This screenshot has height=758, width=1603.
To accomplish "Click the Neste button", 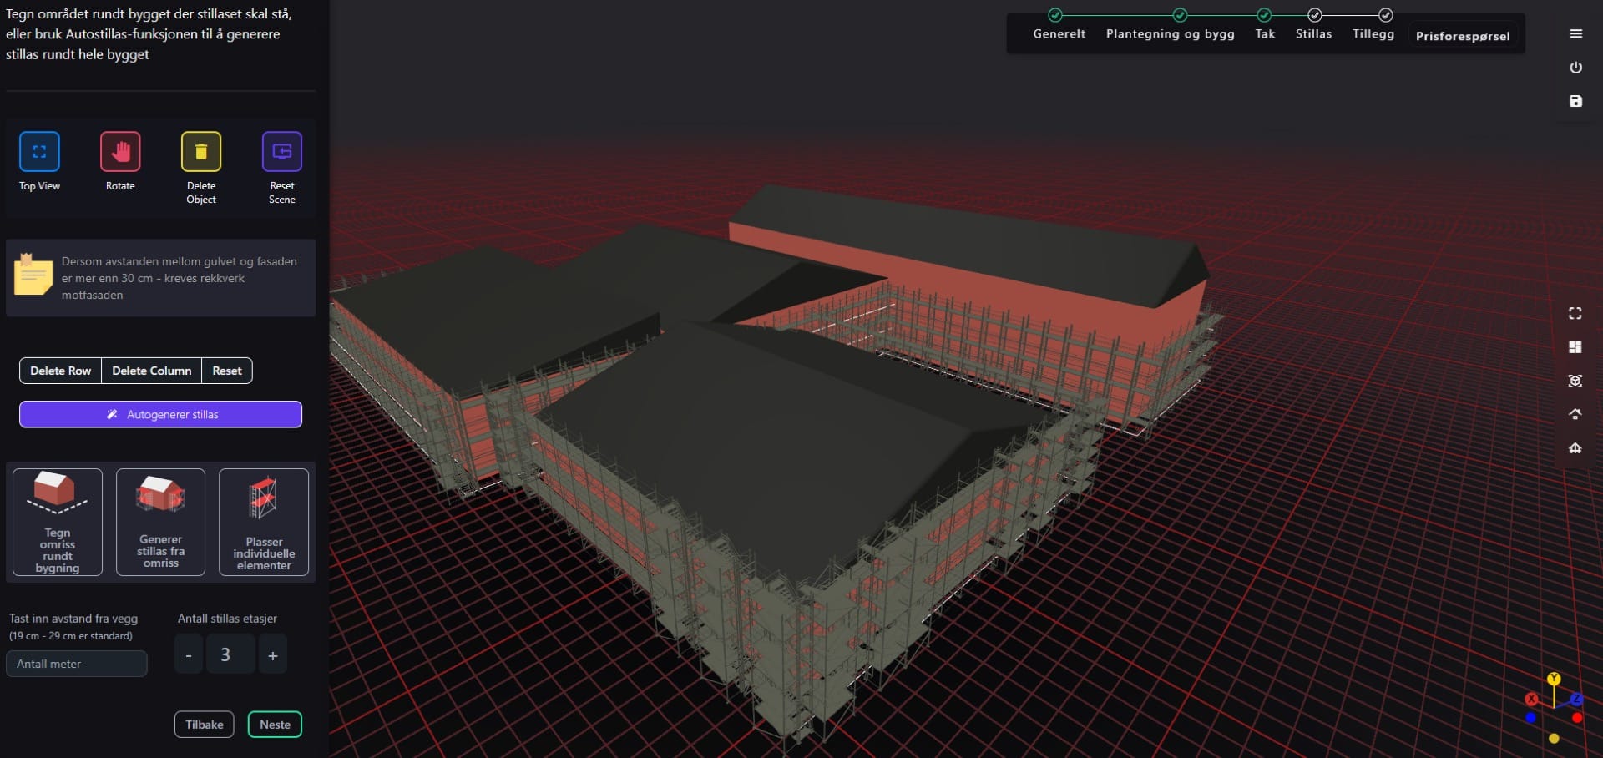I will coord(275,725).
